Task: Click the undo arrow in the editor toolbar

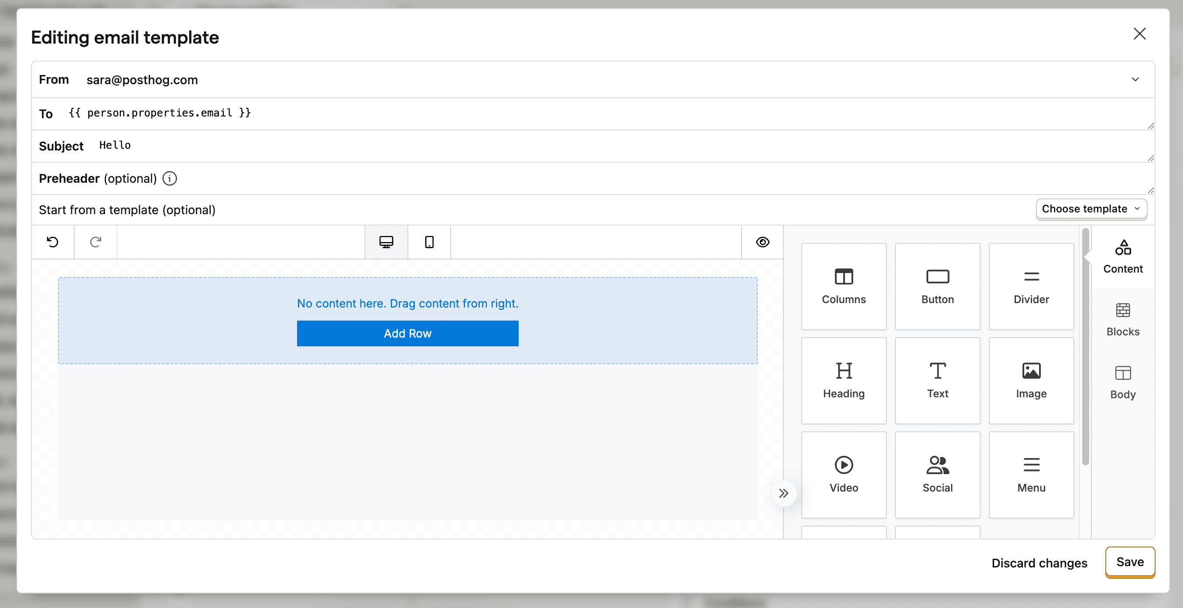Action: [x=52, y=242]
